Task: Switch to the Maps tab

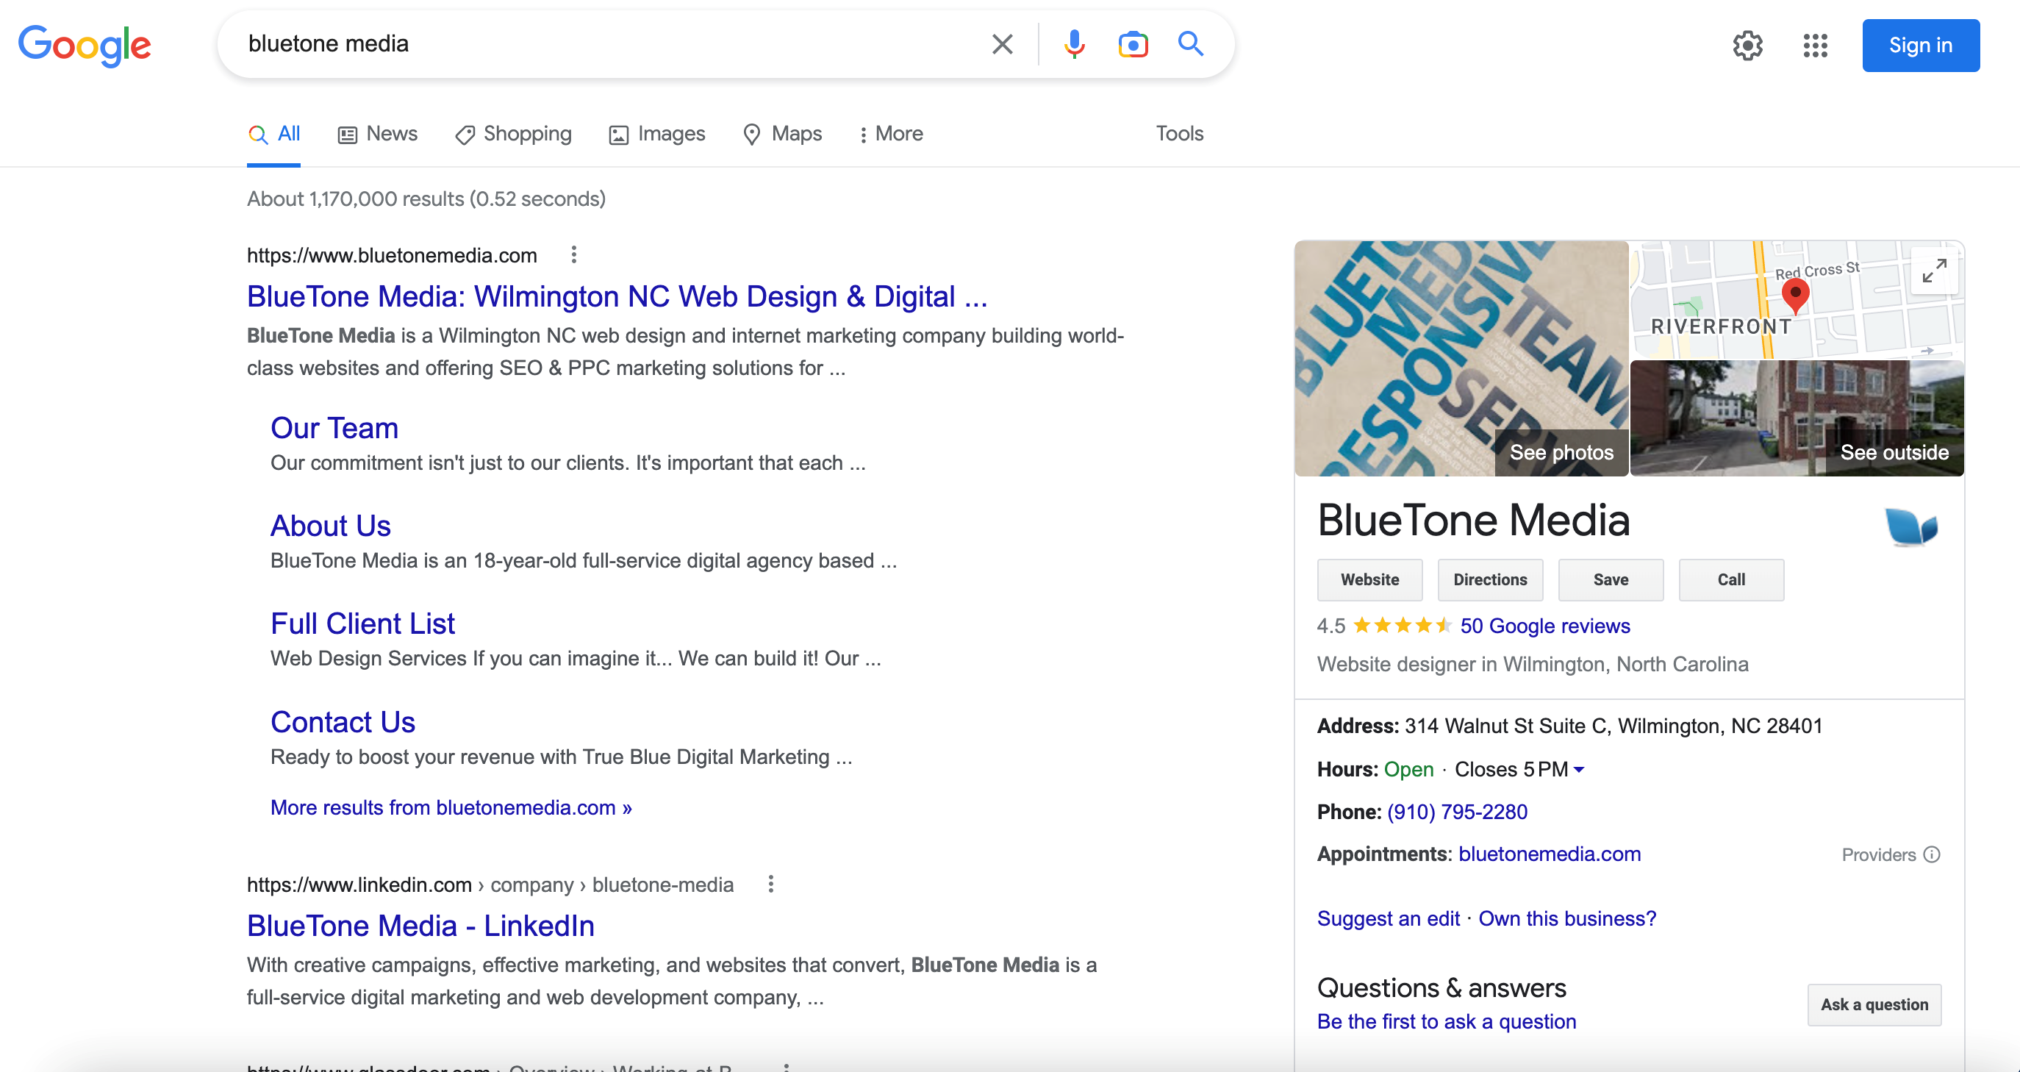Action: (x=783, y=133)
